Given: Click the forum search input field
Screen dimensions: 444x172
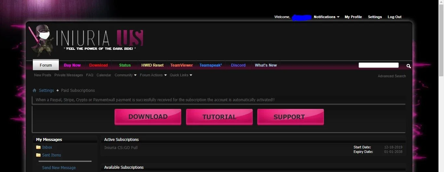Looking at the screenshot, I should (x=379, y=65).
